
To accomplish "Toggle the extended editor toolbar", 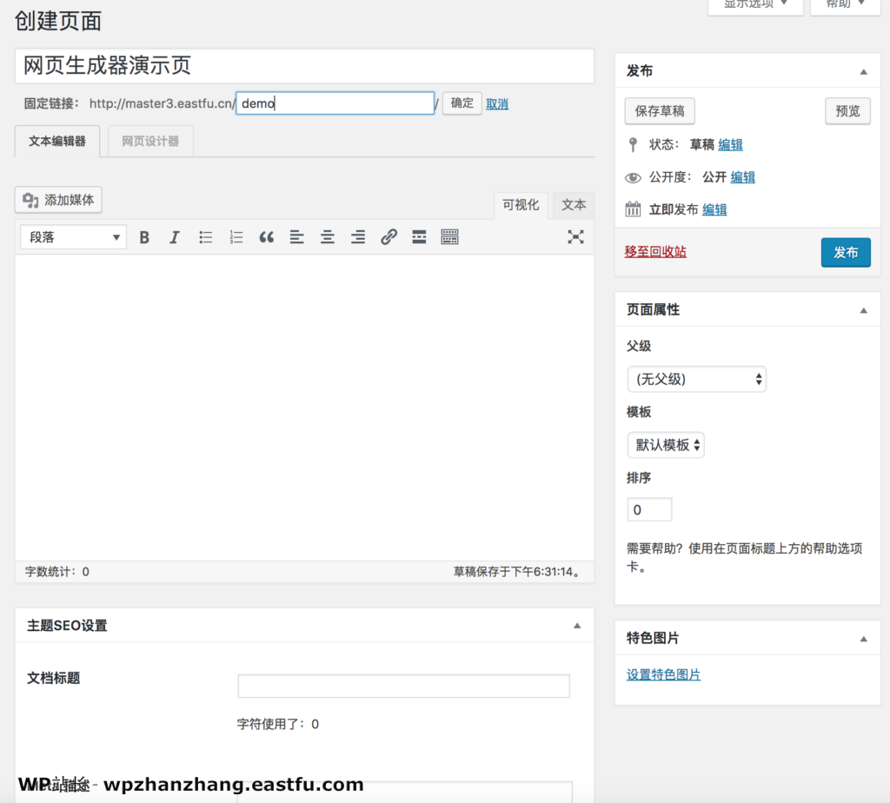I will pyautogui.click(x=449, y=236).
